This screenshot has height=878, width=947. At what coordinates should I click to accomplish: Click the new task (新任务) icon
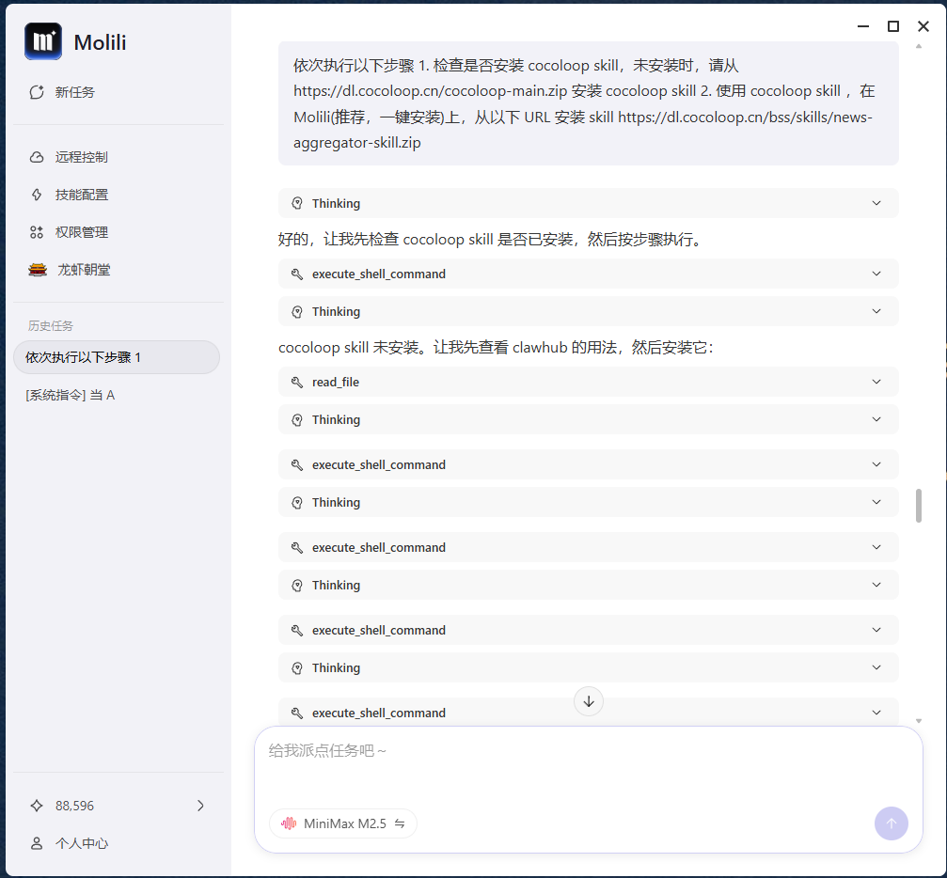[38, 92]
